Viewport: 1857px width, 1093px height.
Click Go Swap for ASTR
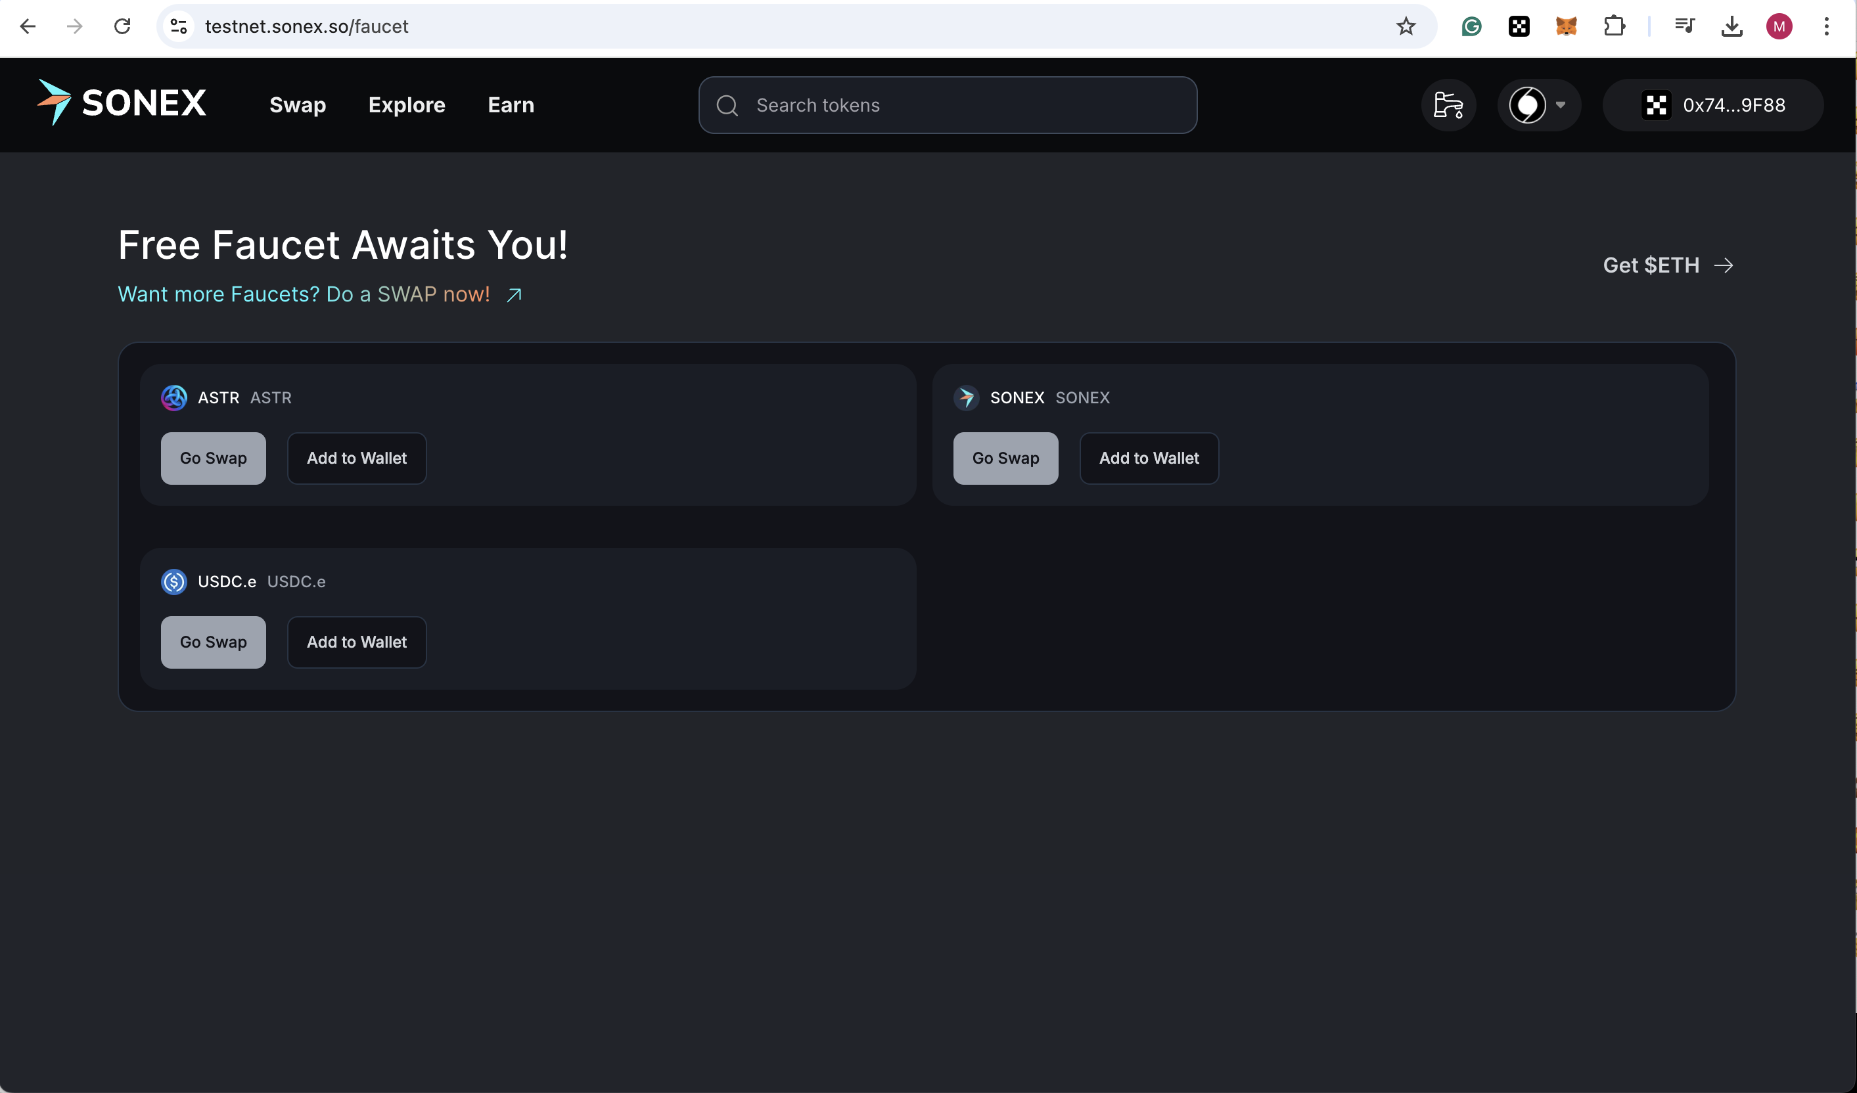click(213, 458)
